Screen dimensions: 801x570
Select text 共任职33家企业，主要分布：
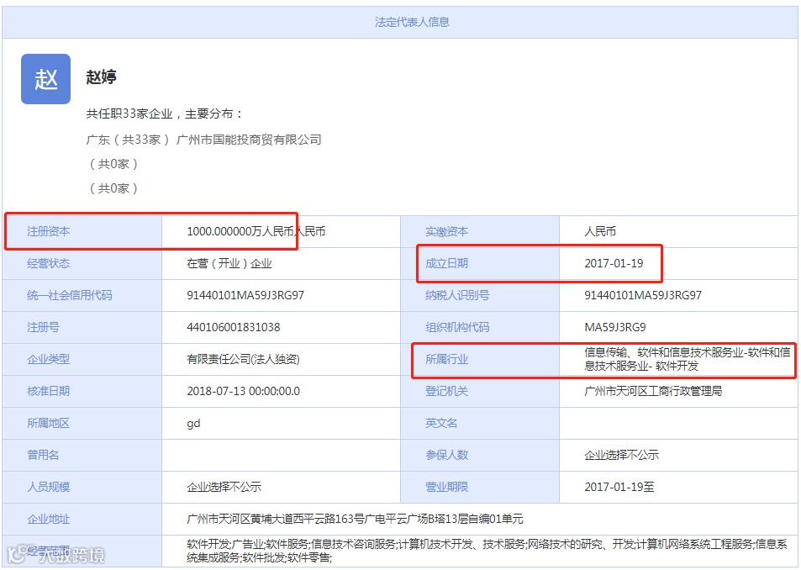pos(165,113)
